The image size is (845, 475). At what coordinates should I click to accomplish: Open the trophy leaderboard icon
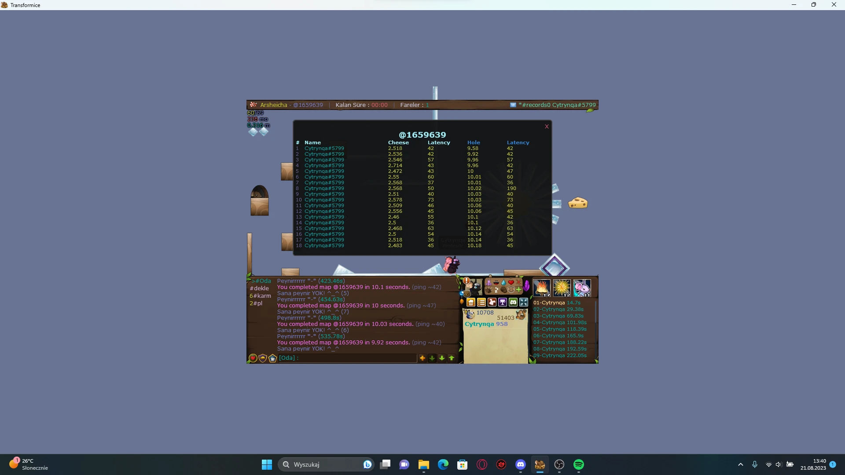pyautogui.click(x=503, y=302)
